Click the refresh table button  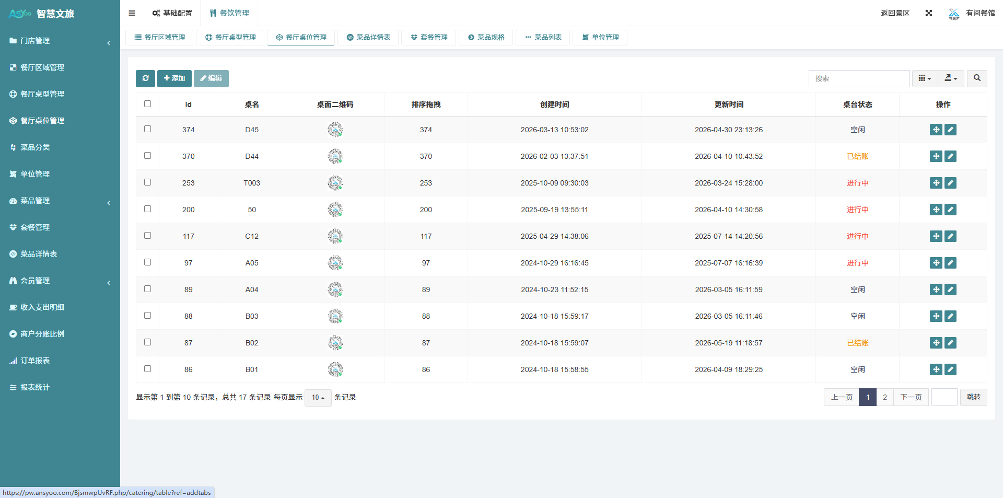145,78
